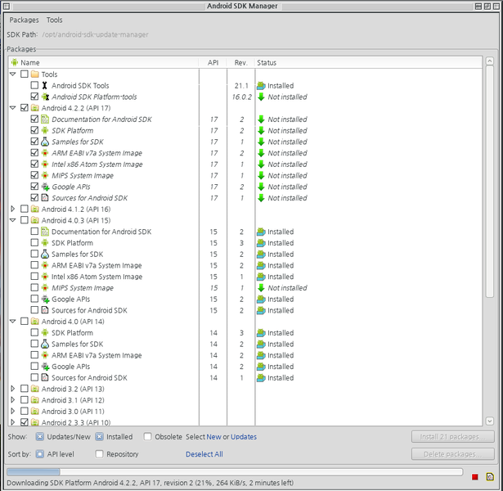Screen dimensions: 503x491
Task: Open the SDK Manager log icon
Action: click(489, 476)
